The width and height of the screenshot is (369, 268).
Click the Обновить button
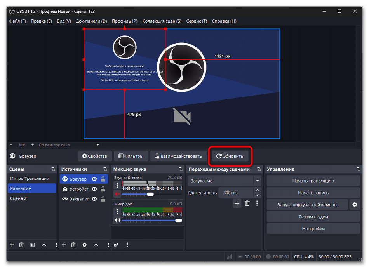click(x=230, y=156)
